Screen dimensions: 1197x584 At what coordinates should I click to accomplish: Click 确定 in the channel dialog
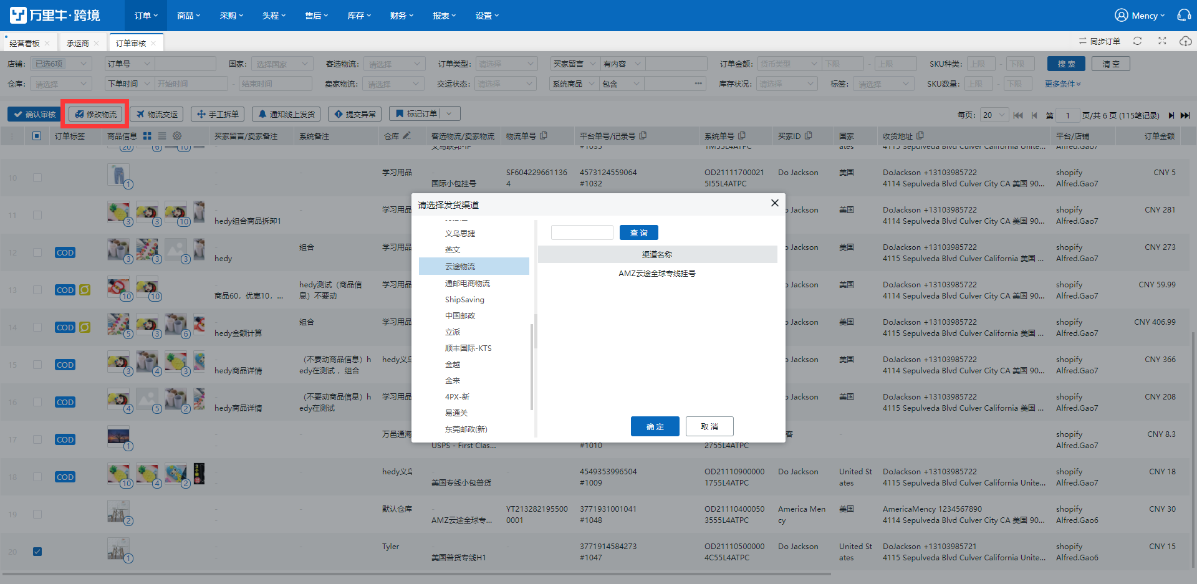tap(655, 426)
